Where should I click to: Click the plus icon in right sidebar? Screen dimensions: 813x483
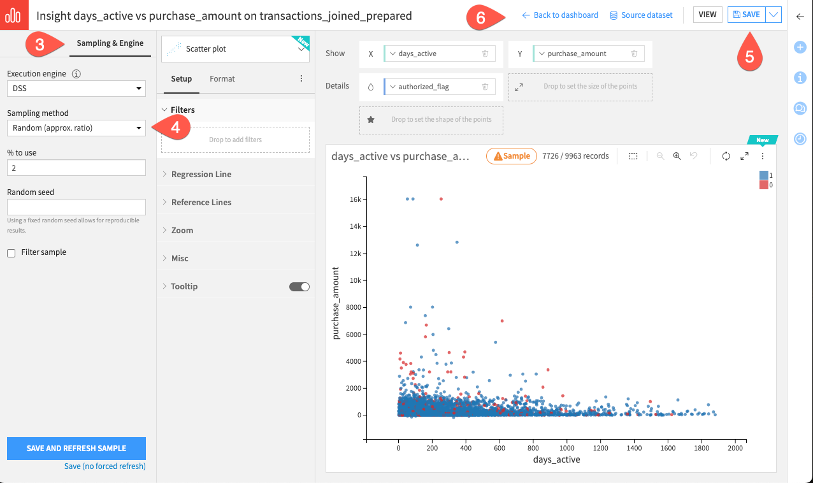800,47
